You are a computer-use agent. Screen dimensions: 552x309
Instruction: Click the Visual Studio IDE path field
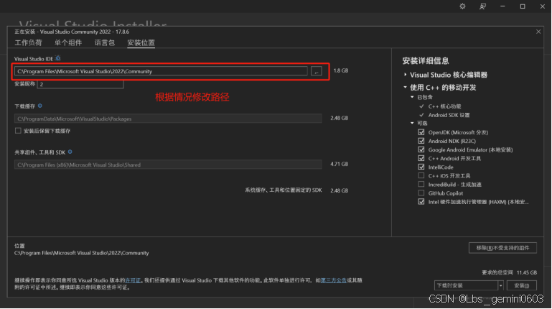coord(161,71)
